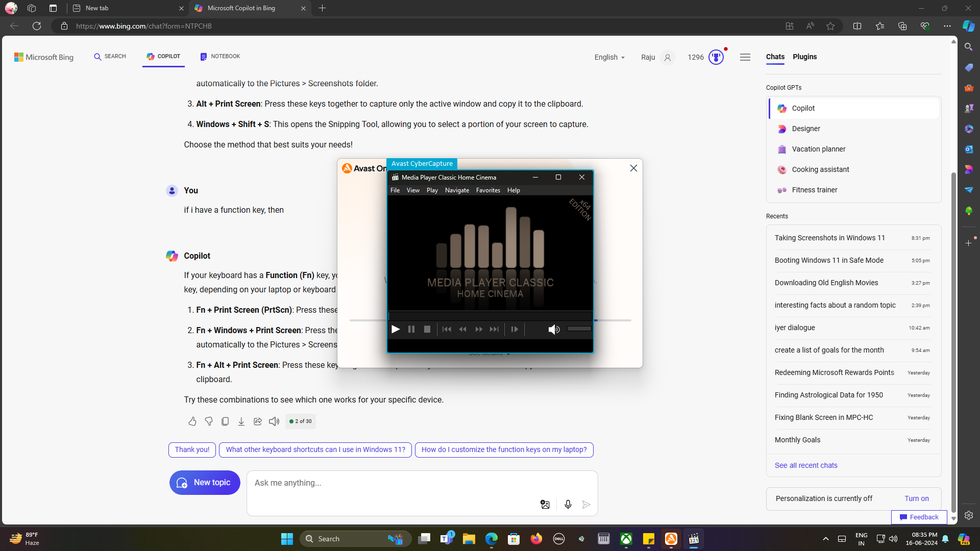Like the Copilot response with thumbs up
The image size is (980, 551).
click(x=192, y=421)
